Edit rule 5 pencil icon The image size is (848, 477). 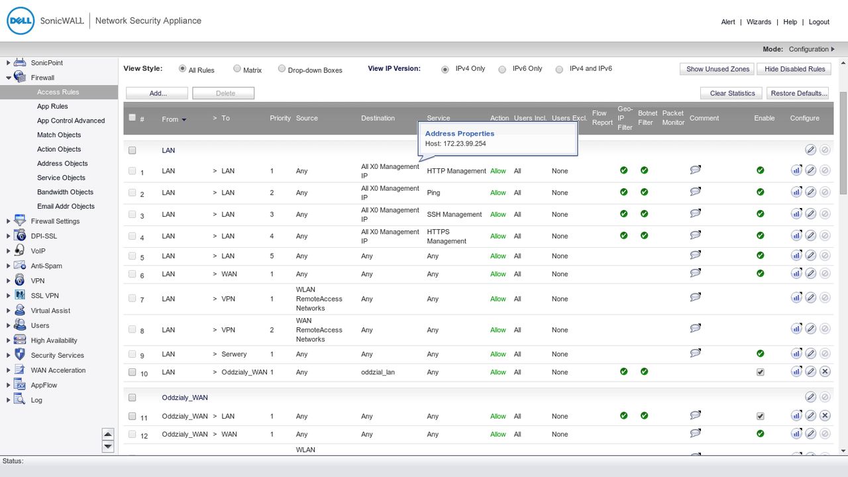pos(811,256)
